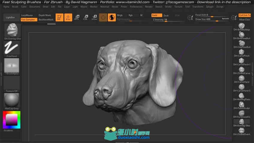
Task: Open the Zplugin menu
Action: coord(210,7)
